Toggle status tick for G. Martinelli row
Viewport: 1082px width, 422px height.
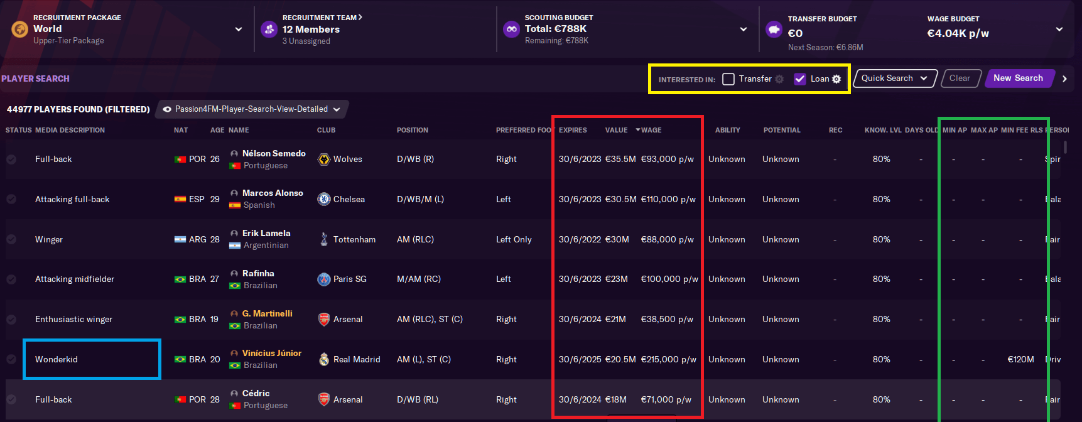[11, 319]
